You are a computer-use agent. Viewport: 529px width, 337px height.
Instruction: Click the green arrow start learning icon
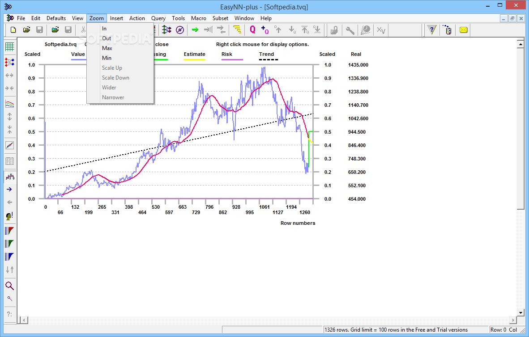(195, 30)
